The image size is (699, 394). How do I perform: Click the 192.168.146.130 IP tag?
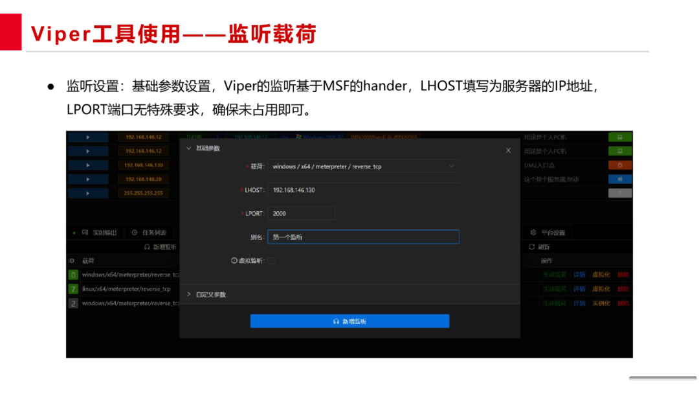pos(144,165)
